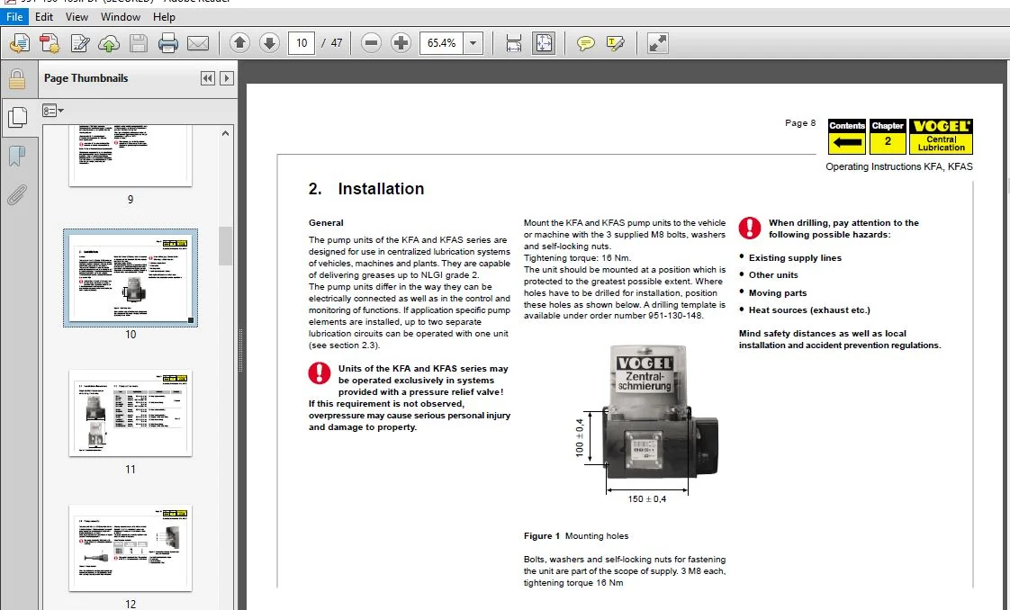Click the 'Figure 1 Mounting holes' caption

(576, 535)
